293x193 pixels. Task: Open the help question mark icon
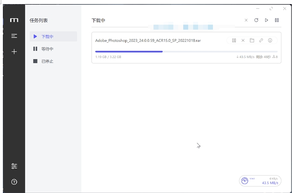[x=14, y=182]
